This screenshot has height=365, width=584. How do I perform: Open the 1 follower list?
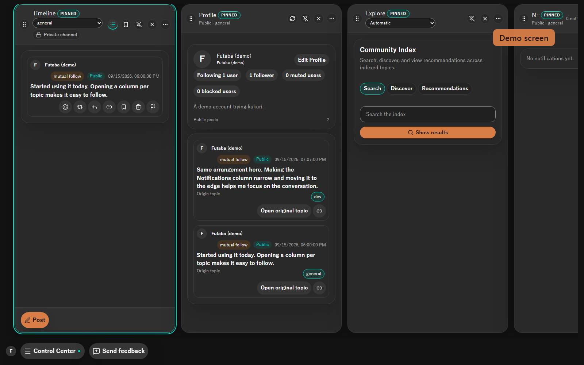click(x=262, y=75)
